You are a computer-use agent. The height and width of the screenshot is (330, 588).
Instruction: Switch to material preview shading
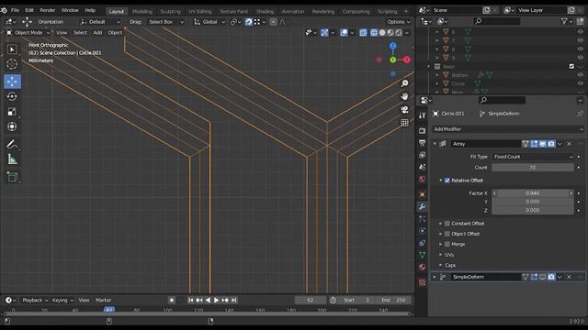(x=390, y=33)
